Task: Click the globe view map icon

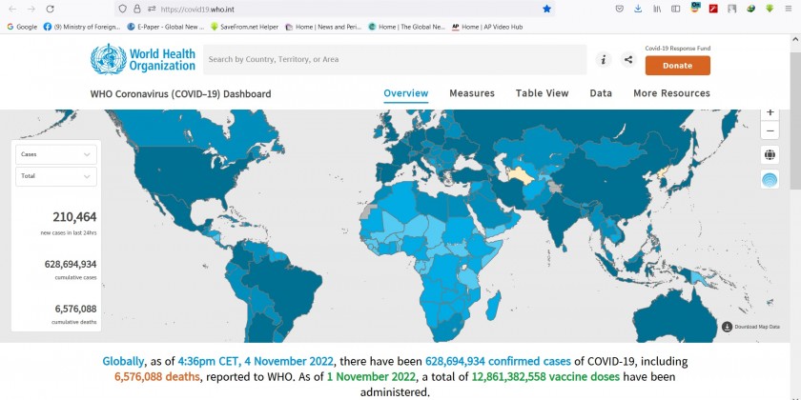Action: (770, 154)
